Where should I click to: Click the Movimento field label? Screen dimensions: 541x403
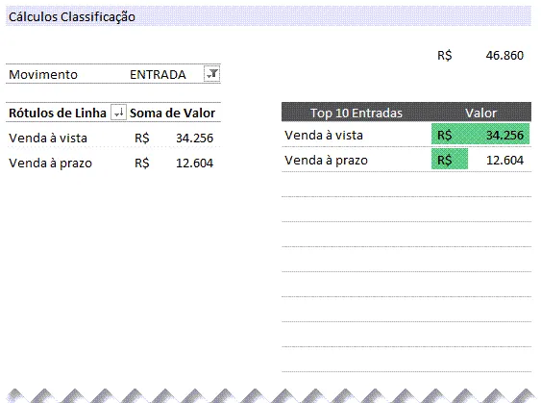pos(43,75)
